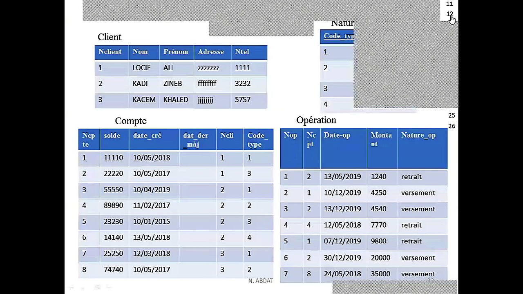Select the Compte table title

pyautogui.click(x=131, y=121)
